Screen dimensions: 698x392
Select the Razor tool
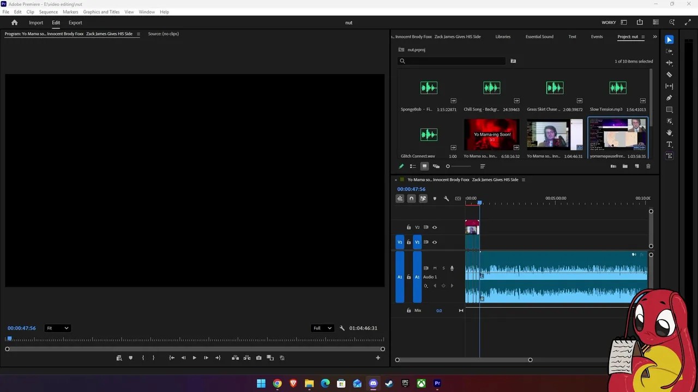[x=669, y=75]
